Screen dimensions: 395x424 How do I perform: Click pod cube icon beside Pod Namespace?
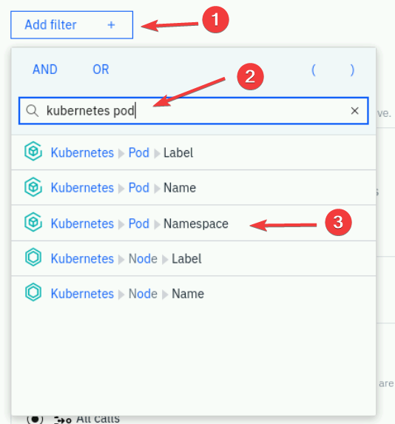(x=33, y=222)
